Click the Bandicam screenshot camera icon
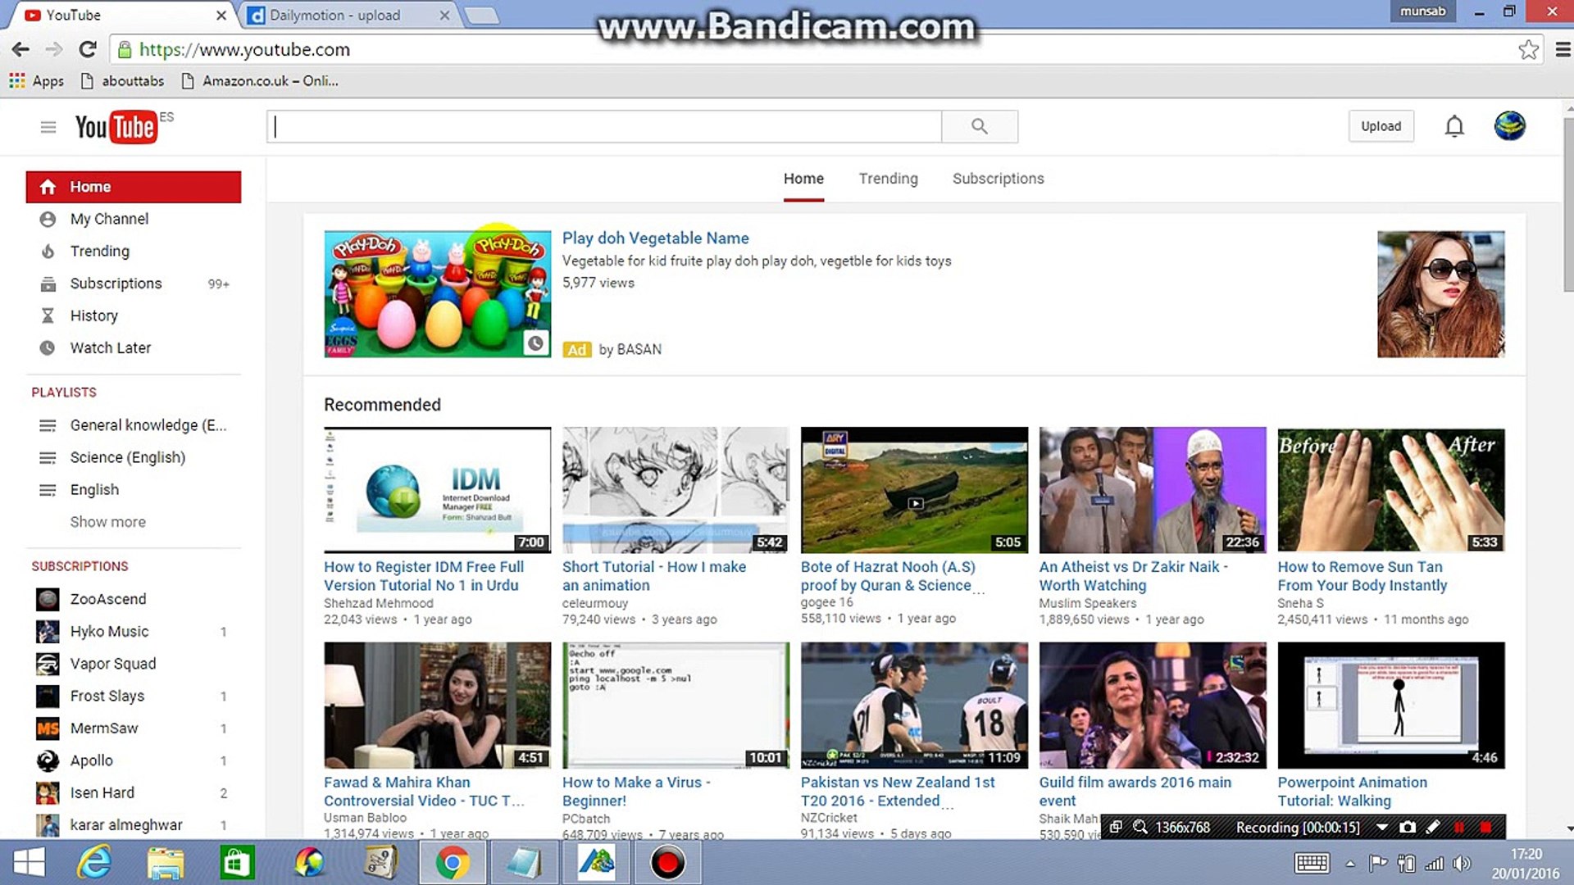The width and height of the screenshot is (1574, 885). 1408,828
